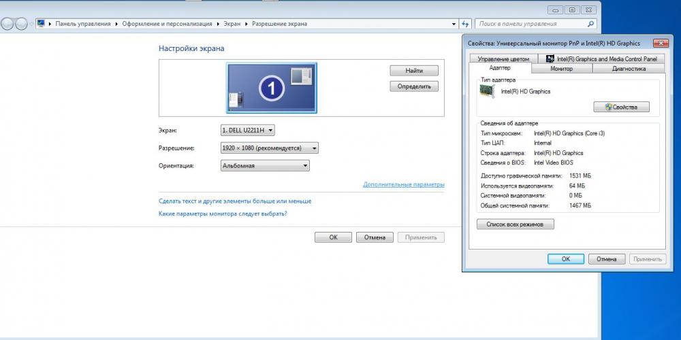
Task: Open the Экран dropdown DELL U2211H
Action: pyautogui.click(x=248, y=130)
